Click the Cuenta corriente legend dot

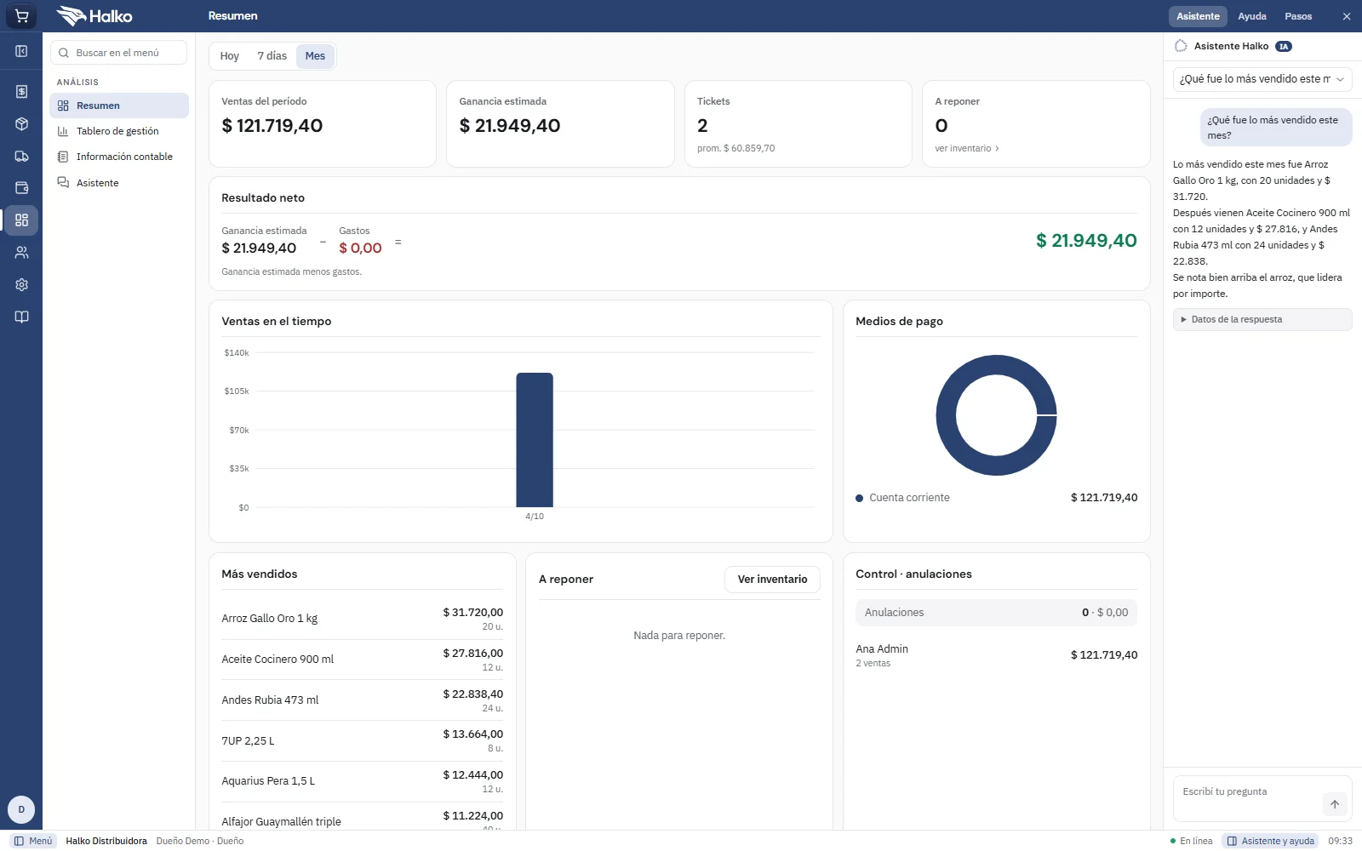tap(860, 498)
